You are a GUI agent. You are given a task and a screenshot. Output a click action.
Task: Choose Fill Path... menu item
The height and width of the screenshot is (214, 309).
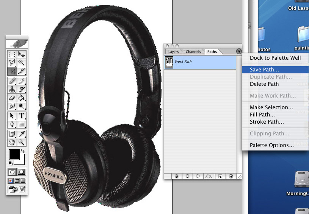tap(275, 115)
